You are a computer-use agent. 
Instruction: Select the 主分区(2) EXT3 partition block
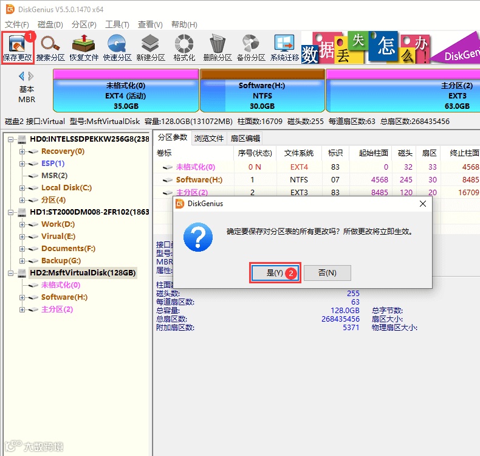point(403,91)
